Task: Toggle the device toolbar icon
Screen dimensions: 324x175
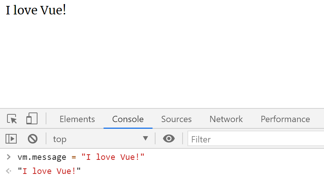Action: (x=32, y=118)
